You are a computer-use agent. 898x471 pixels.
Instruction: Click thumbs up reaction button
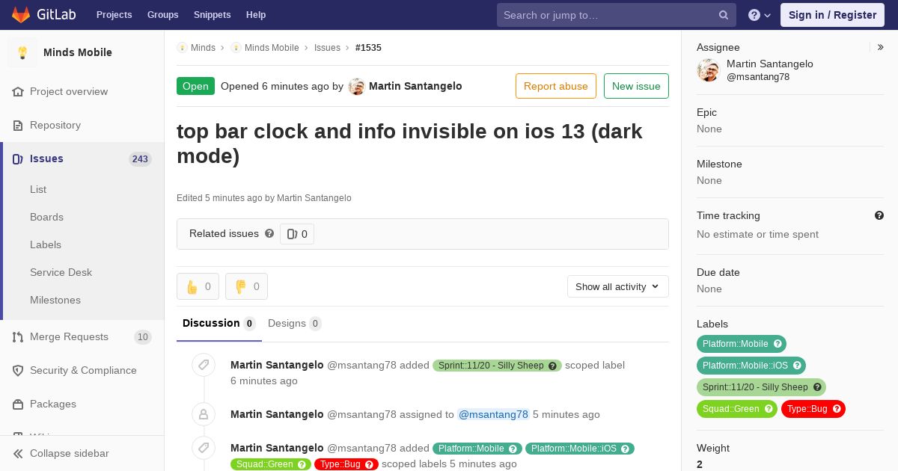[x=198, y=286]
